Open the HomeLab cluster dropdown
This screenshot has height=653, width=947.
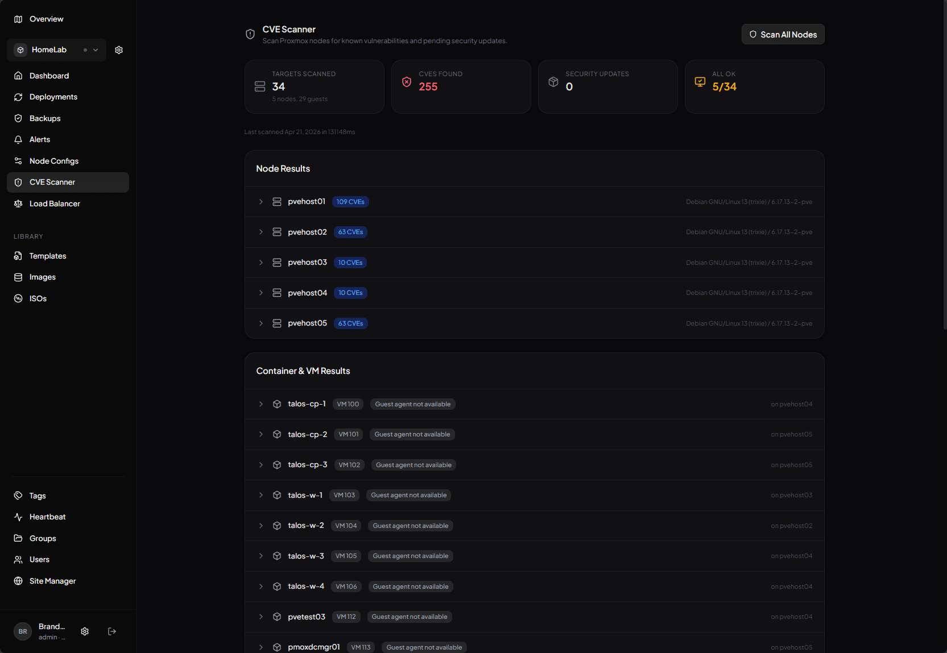pos(57,50)
